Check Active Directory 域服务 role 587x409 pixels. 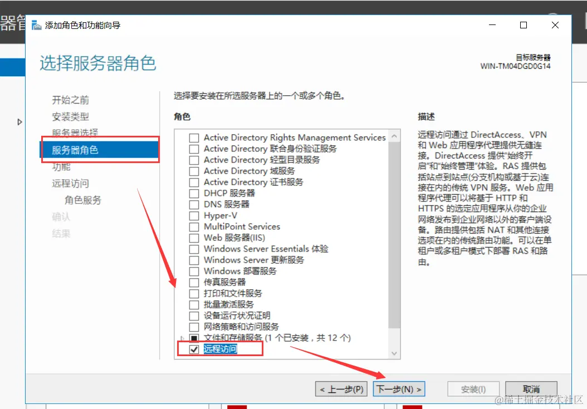(194, 171)
